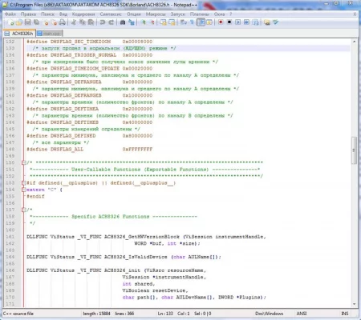Click the Undo arrow toolbar icon

point(103,22)
